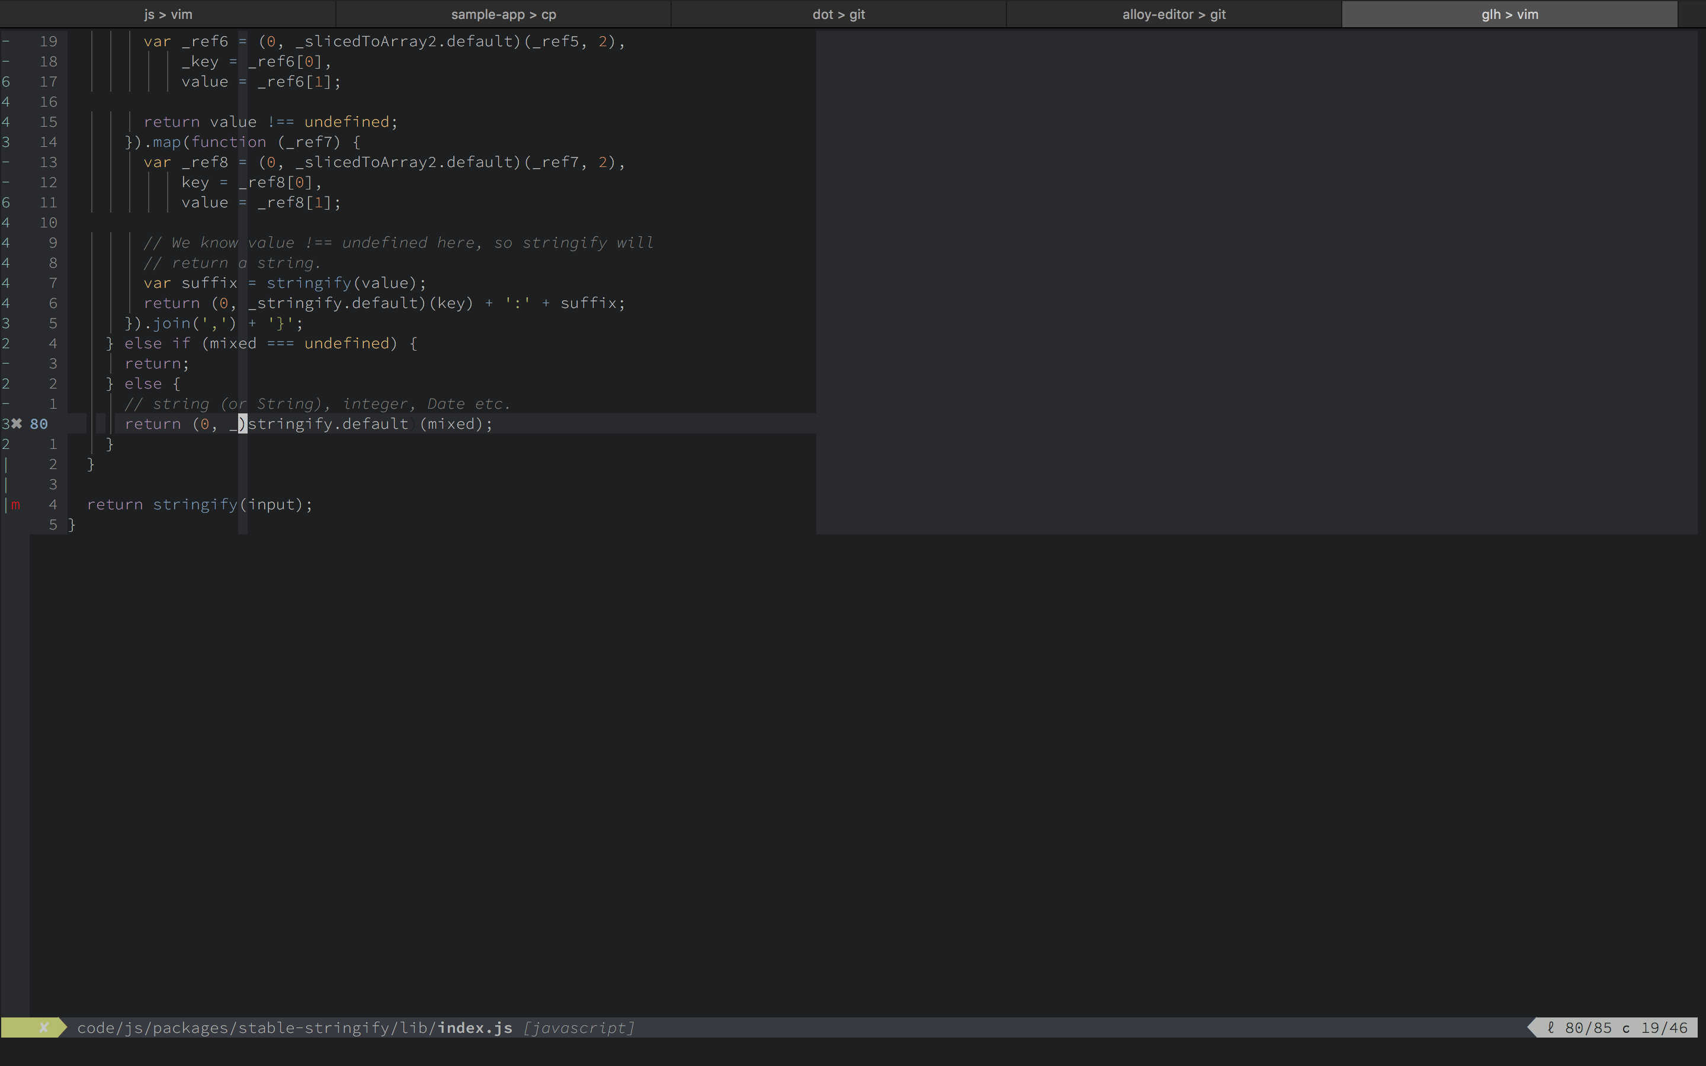Screen dimensions: 1706x1066
Task: Open the 'sample-app > cp' tab
Action: click(504, 14)
